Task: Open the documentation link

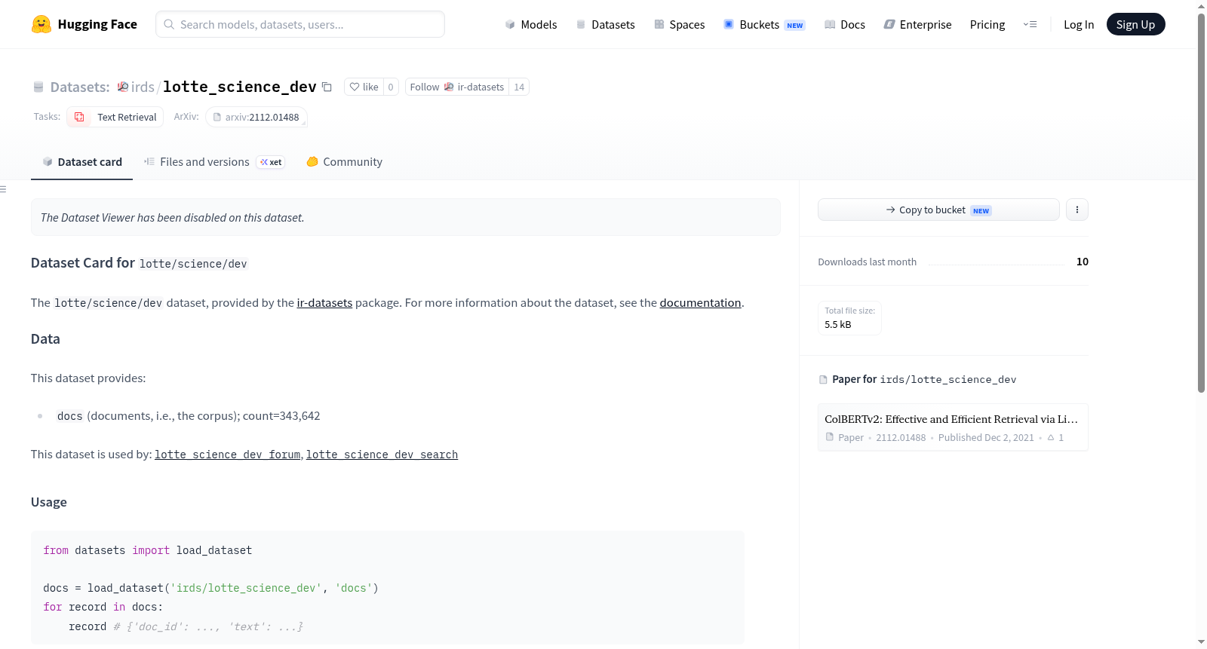Action: tap(700, 302)
